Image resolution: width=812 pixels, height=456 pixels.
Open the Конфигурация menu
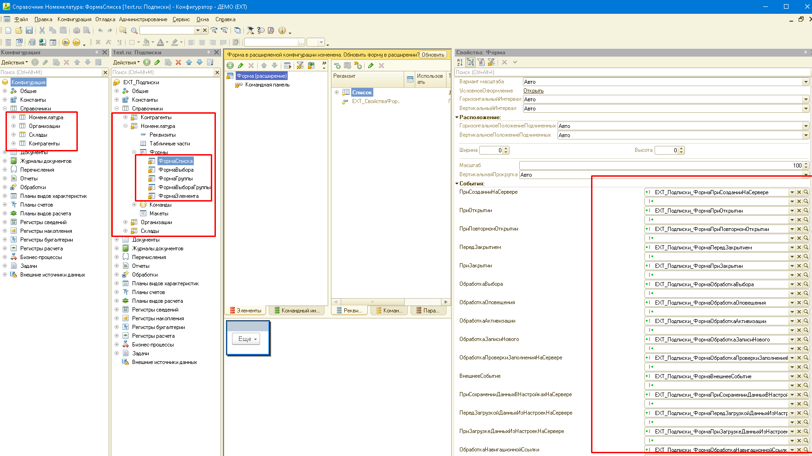tap(74, 19)
